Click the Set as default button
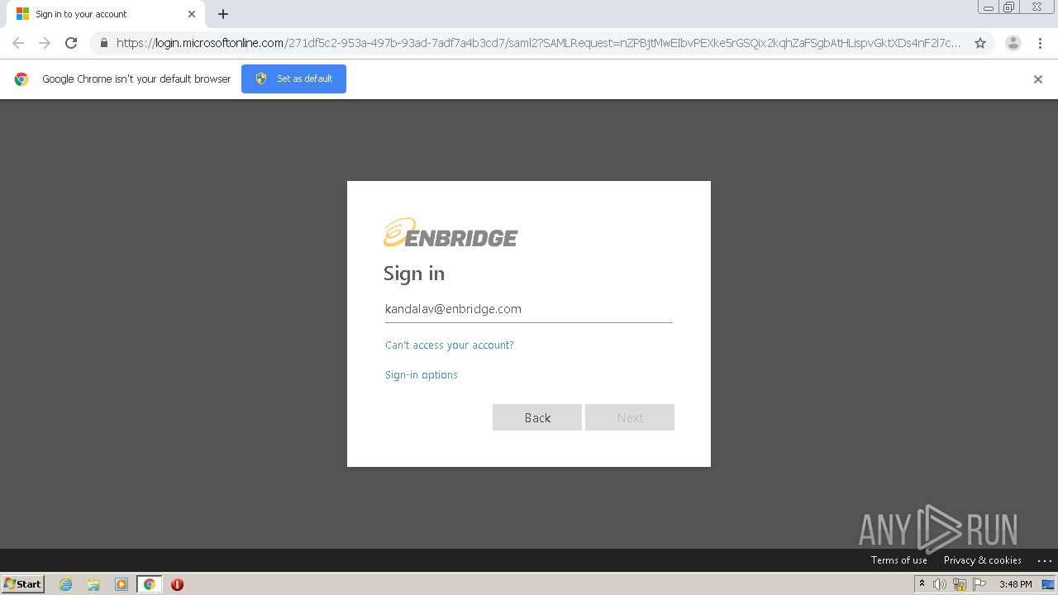The width and height of the screenshot is (1058, 595). coord(293,79)
